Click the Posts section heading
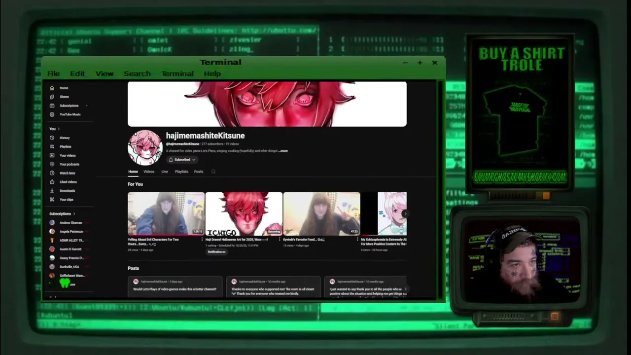Image resolution: width=631 pixels, height=355 pixels. (x=133, y=268)
